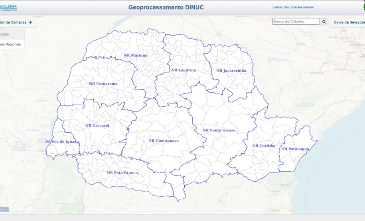
Task: Click the NR Jacarezinho region label
Action: (231, 70)
